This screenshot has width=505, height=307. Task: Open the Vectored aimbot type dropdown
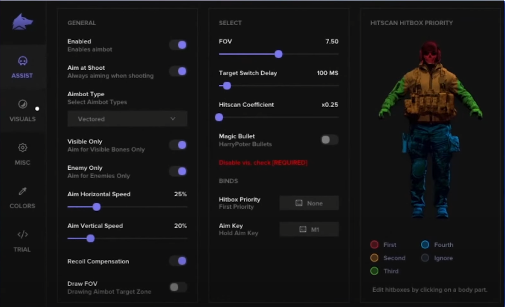pyautogui.click(x=127, y=118)
